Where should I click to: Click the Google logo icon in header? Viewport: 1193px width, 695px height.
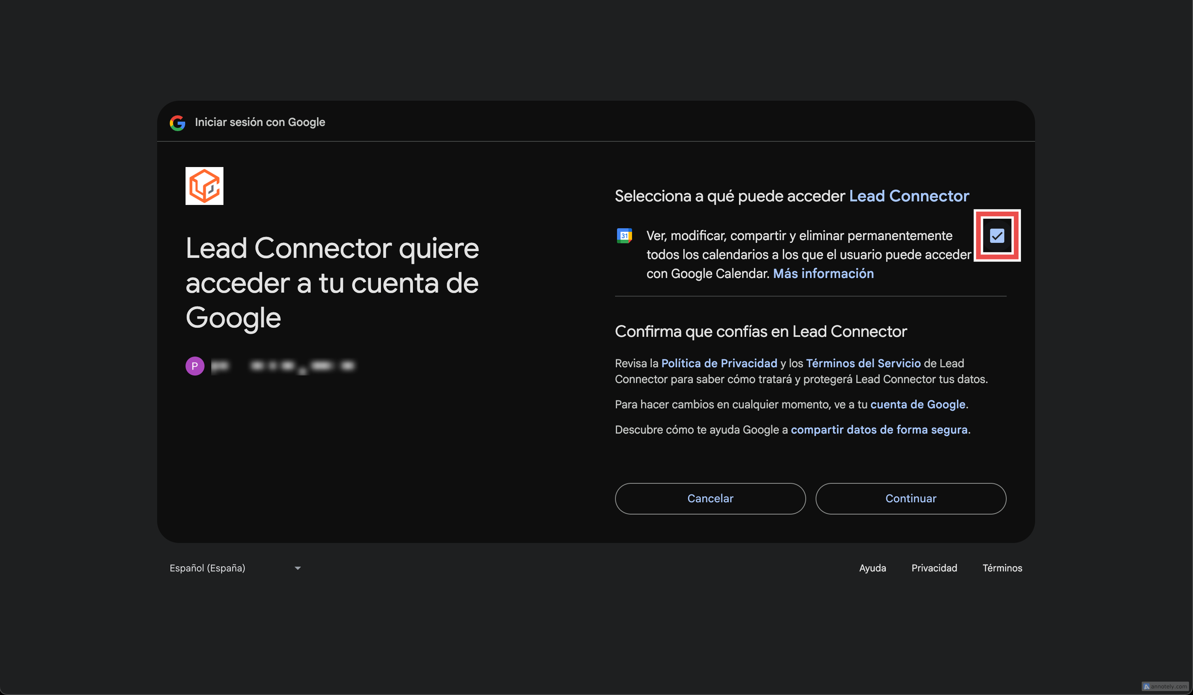(x=178, y=123)
